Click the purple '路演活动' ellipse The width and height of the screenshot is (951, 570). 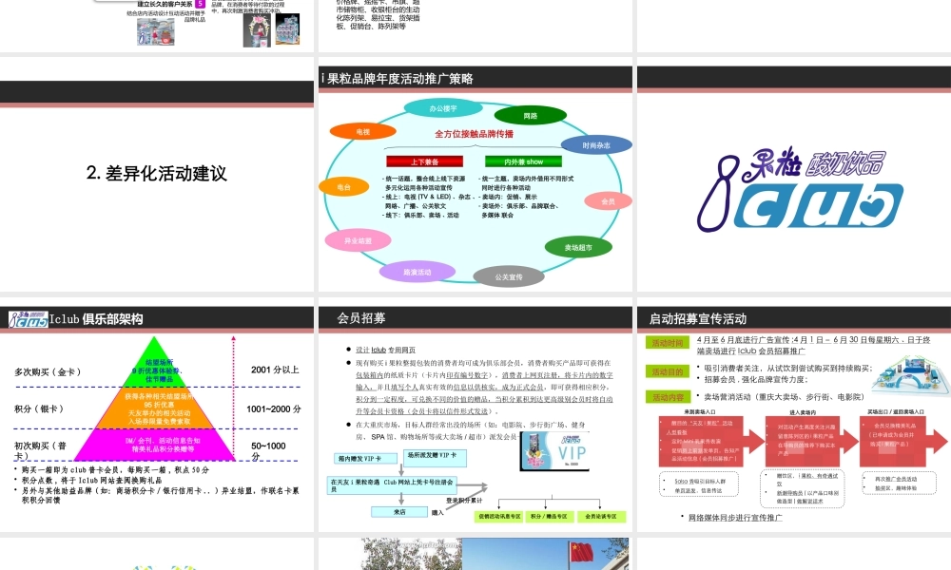(417, 272)
